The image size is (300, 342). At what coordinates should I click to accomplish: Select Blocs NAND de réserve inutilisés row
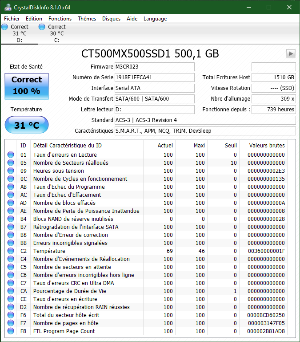click(146, 219)
